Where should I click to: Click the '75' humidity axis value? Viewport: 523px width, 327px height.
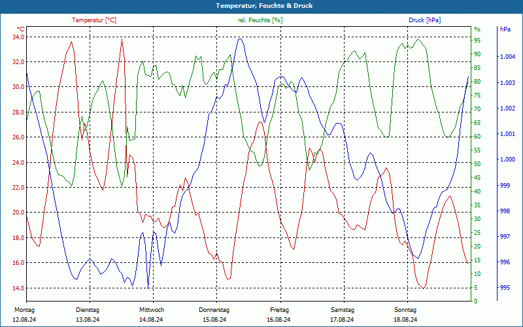click(477, 95)
